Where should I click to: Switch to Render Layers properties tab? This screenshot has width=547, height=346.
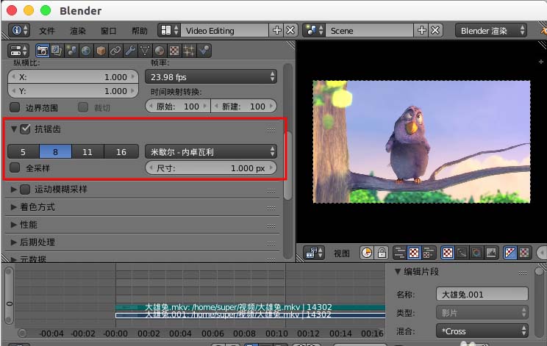click(x=57, y=51)
